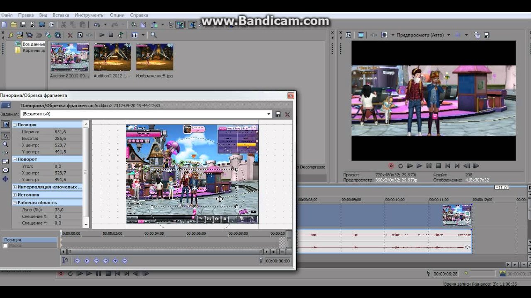
Task: Expand the Источник section
Action: point(15,195)
